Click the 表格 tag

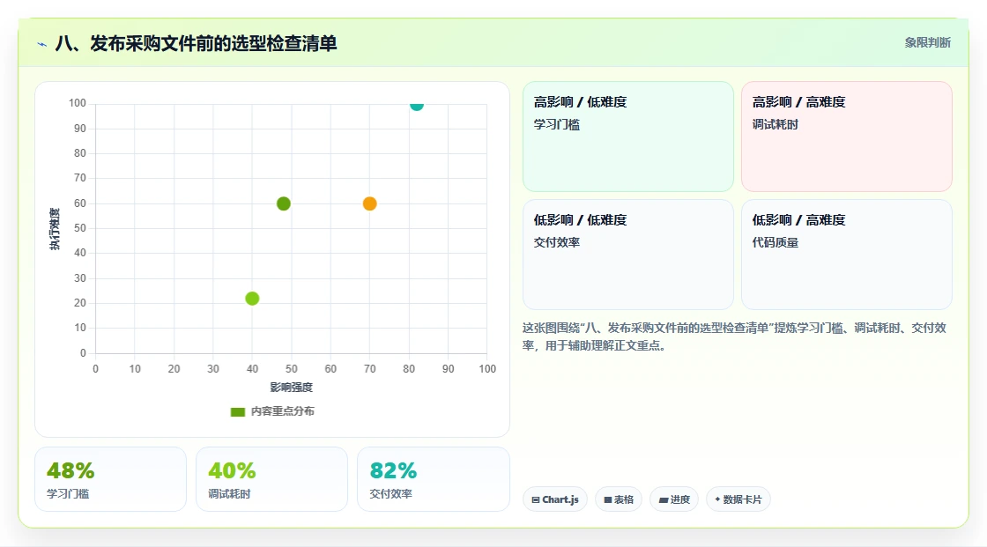click(619, 499)
